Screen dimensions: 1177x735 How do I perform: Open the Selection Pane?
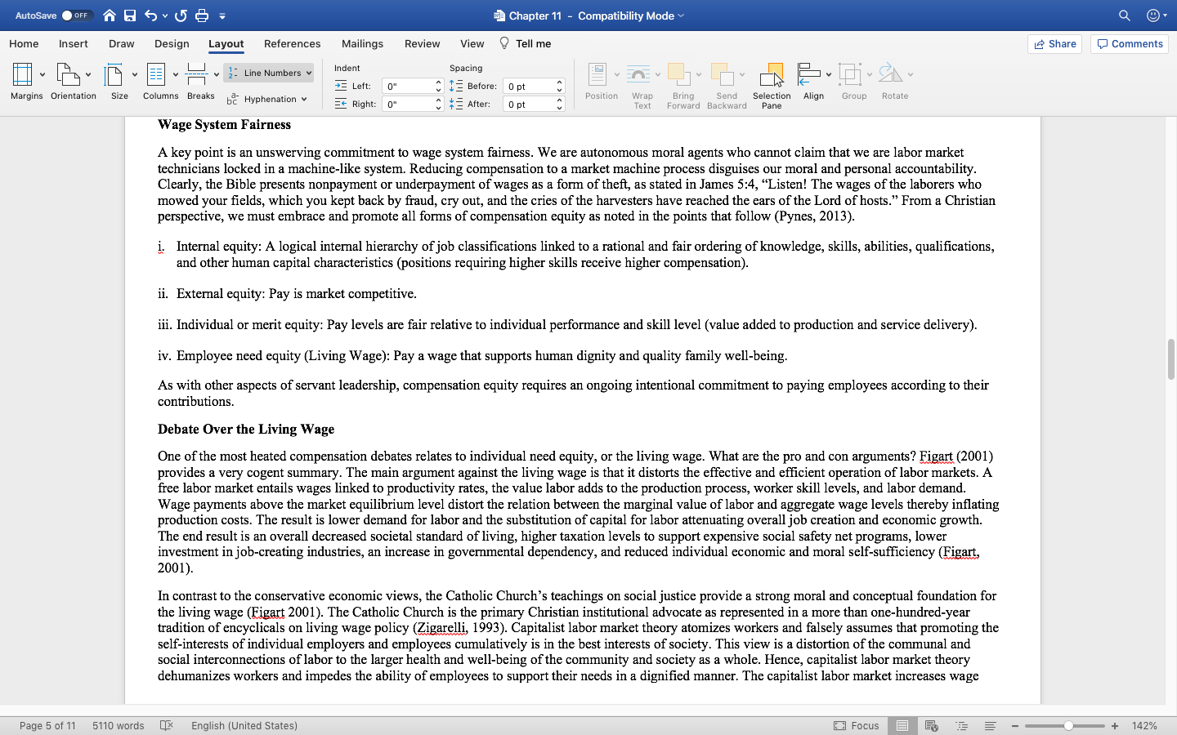(x=772, y=85)
